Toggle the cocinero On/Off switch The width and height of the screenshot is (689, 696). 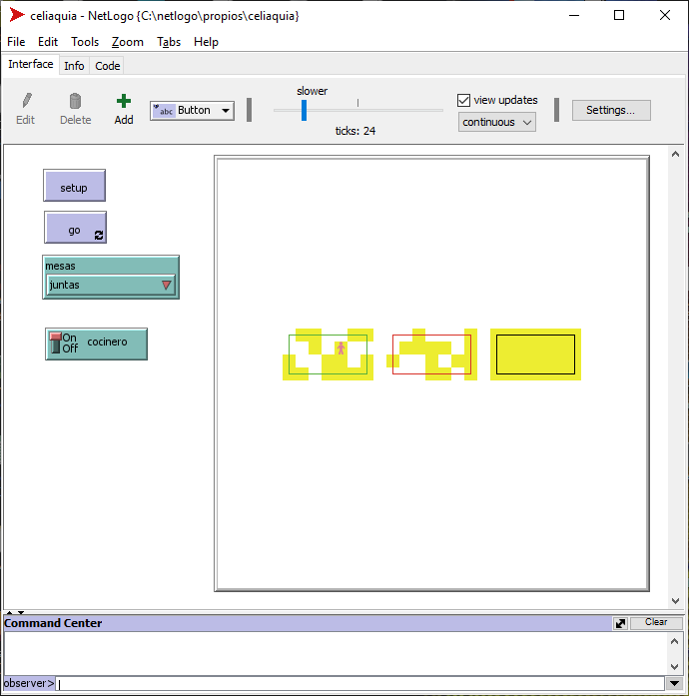57,344
